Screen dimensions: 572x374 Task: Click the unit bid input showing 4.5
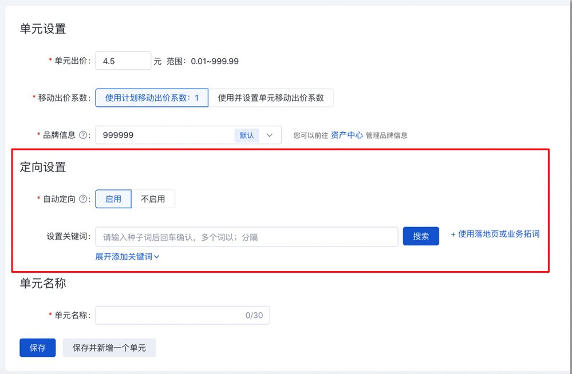click(x=123, y=61)
